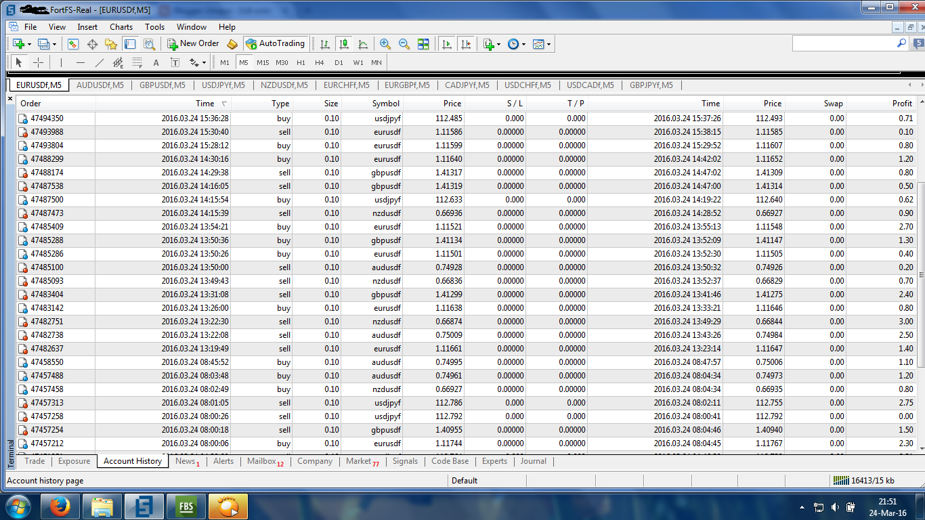Switch chart to candlesticks type

click(x=344, y=44)
